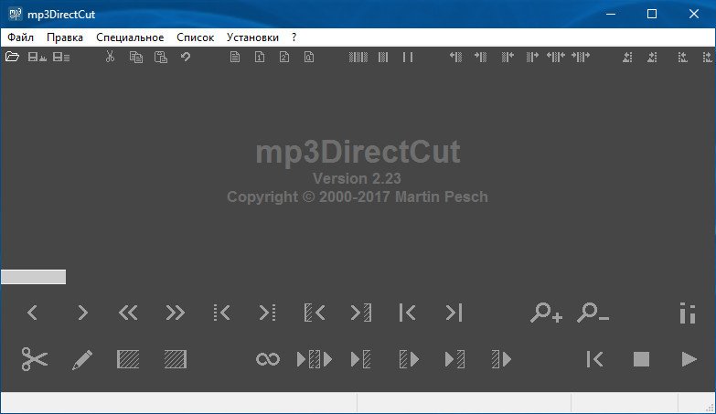The width and height of the screenshot is (716, 414).
Task: Jump forward with double right chevrons
Action: click(x=176, y=313)
